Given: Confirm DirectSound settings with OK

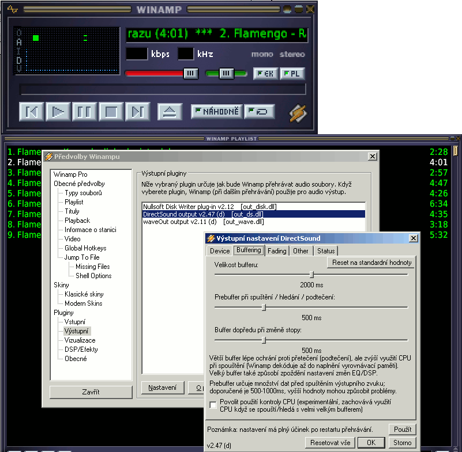Looking at the screenshot, I should pos(371,443).
